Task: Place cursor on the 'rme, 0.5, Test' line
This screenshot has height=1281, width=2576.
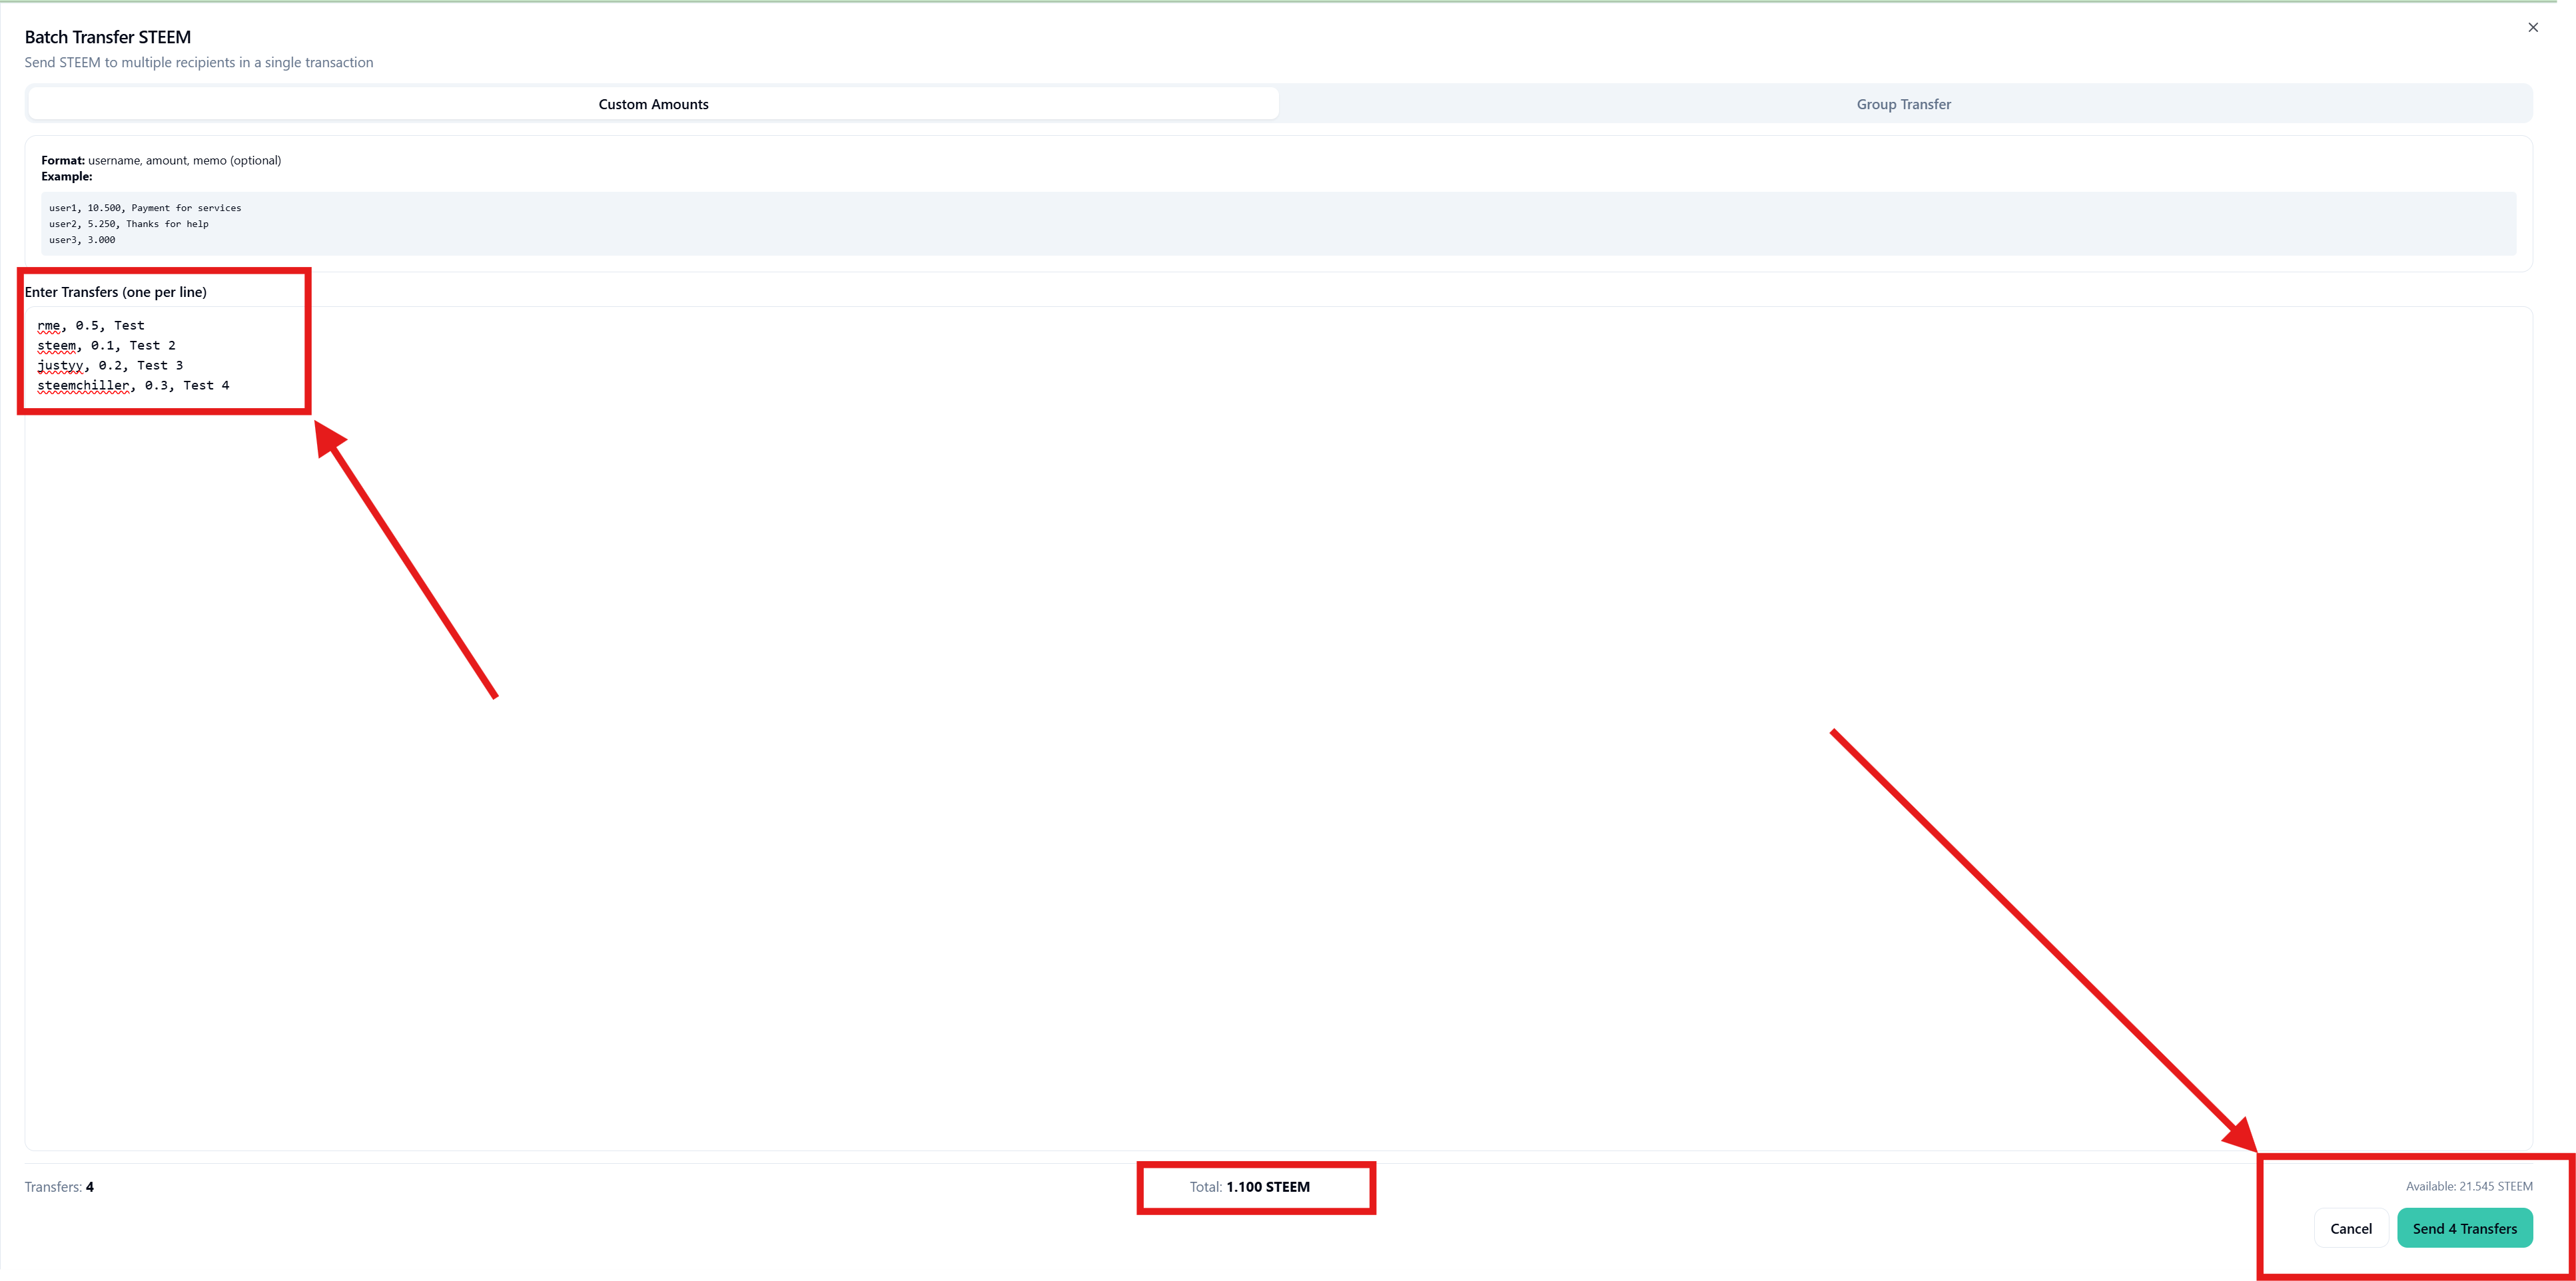Action: point(91,326)
